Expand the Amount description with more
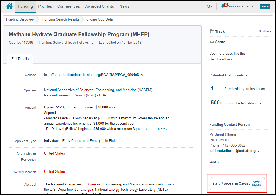The height and width of the screenshot is (195, 276). click(x=163, y=129)
